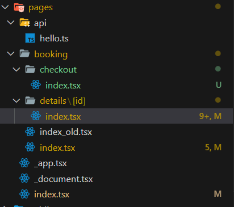Screen dimensions: 234x207
Task: Collapse the details\[id] folder chevron
Action: [x=16, y=100]
